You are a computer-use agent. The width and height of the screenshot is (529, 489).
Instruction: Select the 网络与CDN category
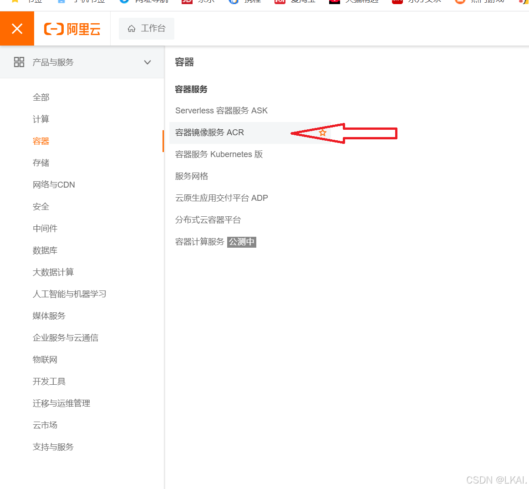[x=54, y=184]
